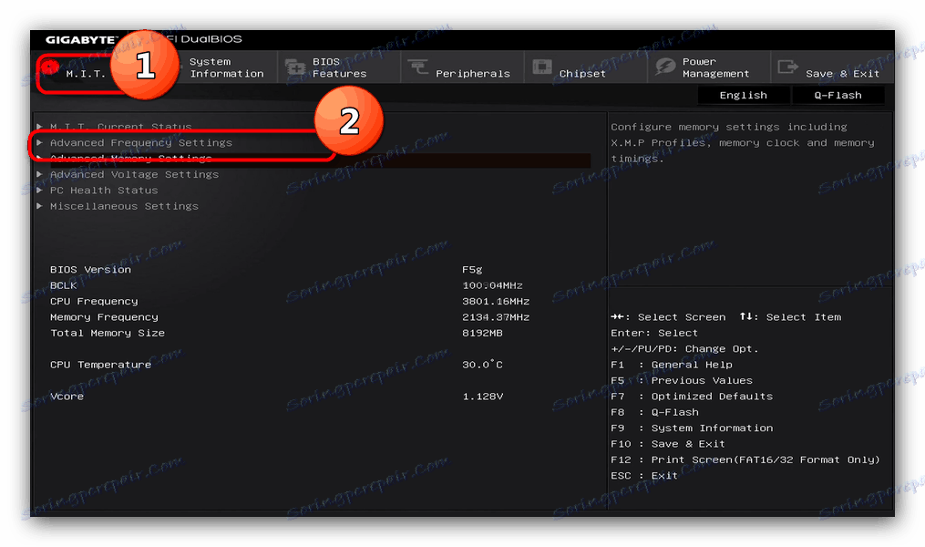Click the Select Screen arrows hint
Viewport: 925px width, 547px height.
click(668, 317)
